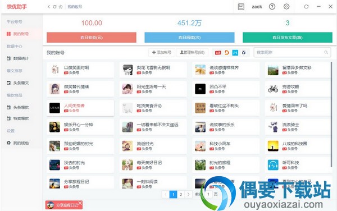Click the red 昨日收益(元) bar
Screen dimensions: 337x211
coord(92,38)
